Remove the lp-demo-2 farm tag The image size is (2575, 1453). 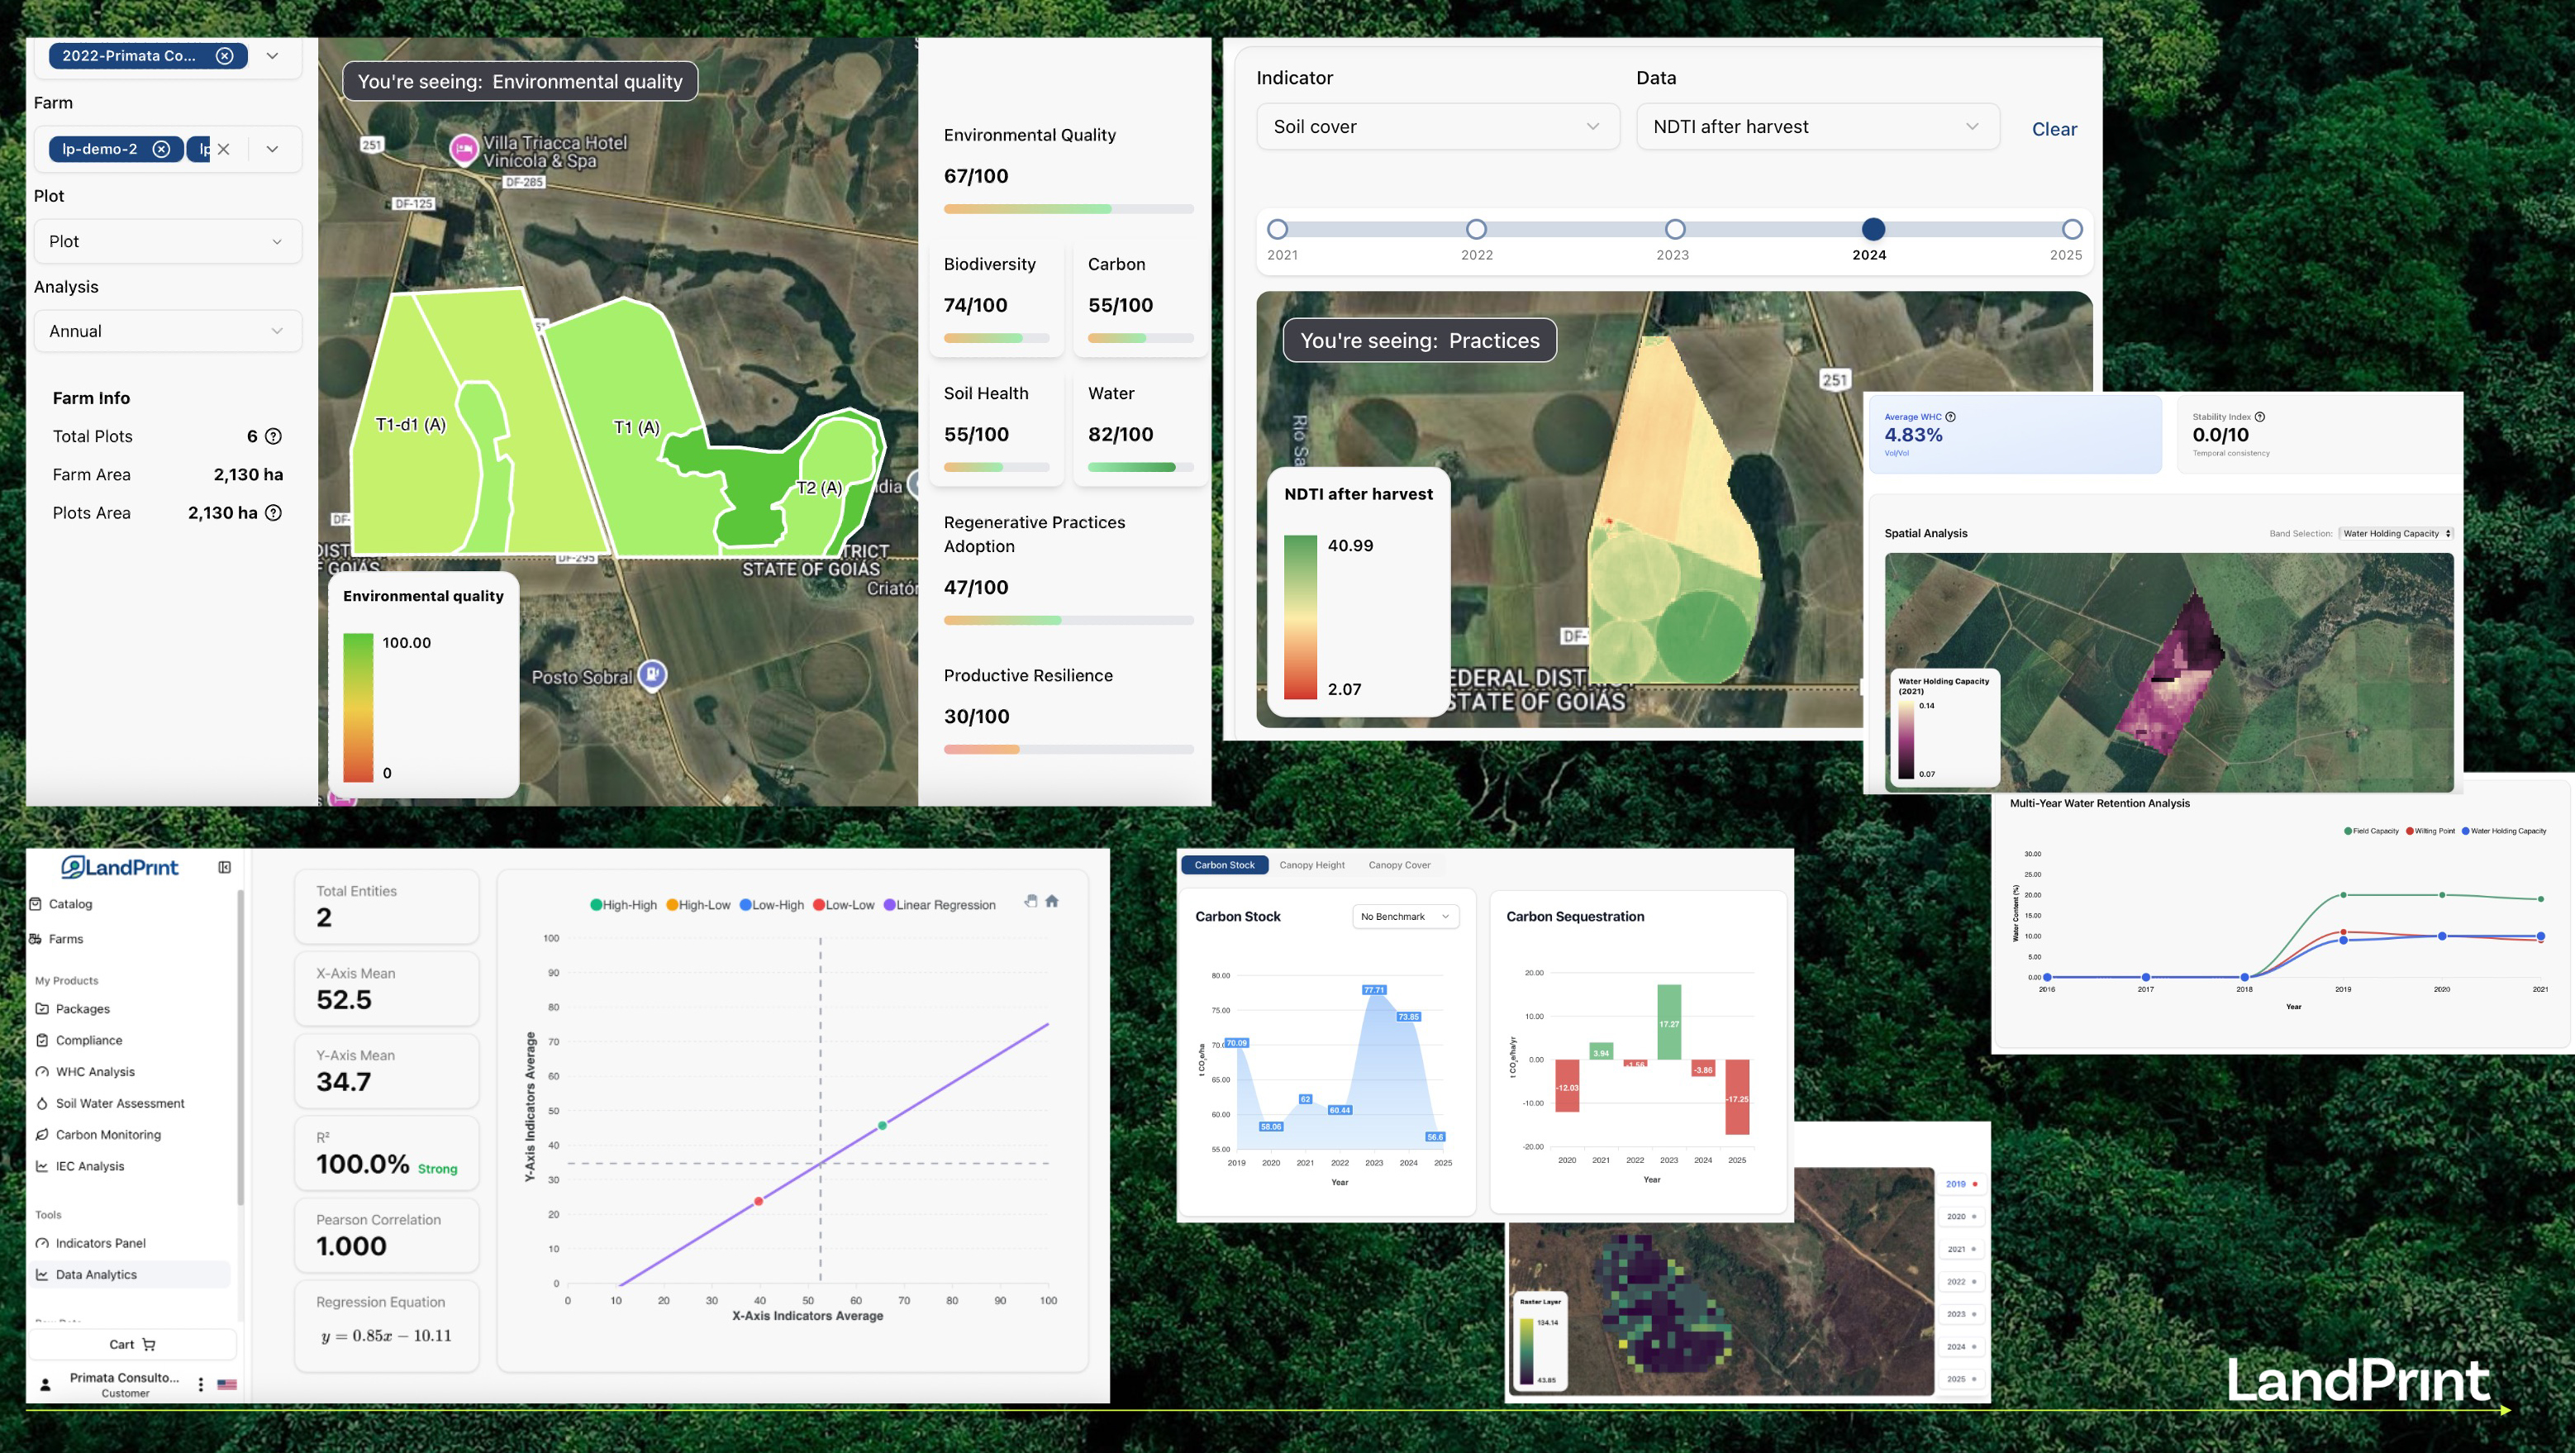pyautogui.click(x=161, y=149)
